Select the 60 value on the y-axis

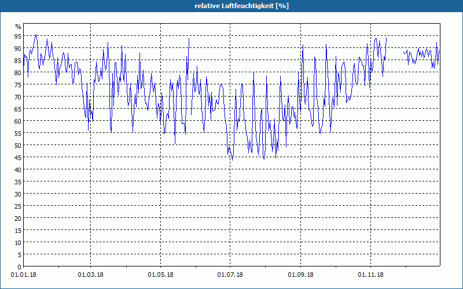[19, 121]
